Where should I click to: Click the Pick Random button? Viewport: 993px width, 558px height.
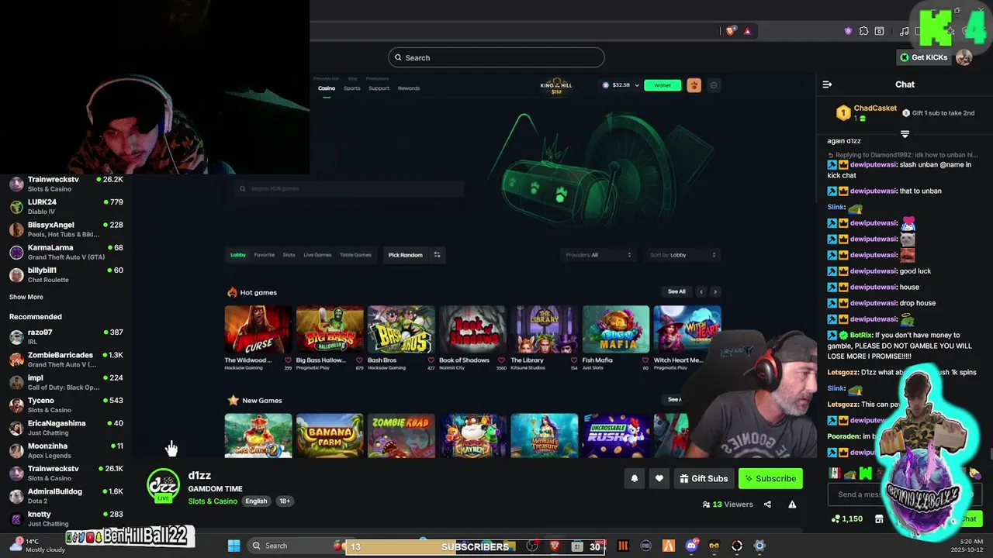[405, 255]
